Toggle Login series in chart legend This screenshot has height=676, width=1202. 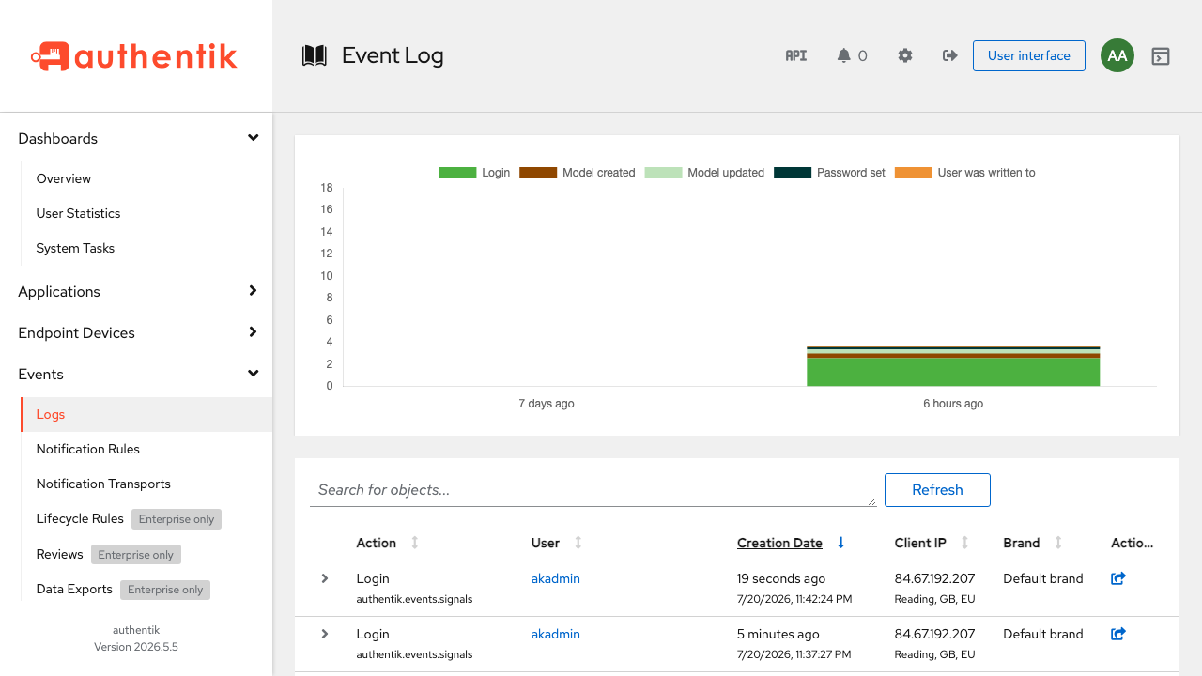click(x=474, y=173)
